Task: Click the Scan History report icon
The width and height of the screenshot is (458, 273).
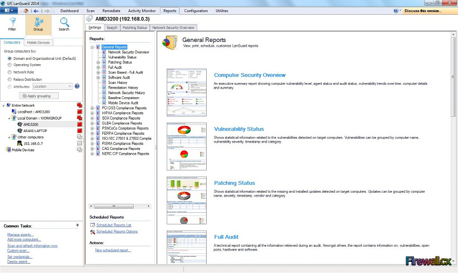Action: [104, 83]
